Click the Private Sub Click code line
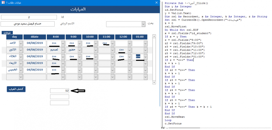The image size is (272, 130). [187, 3]
